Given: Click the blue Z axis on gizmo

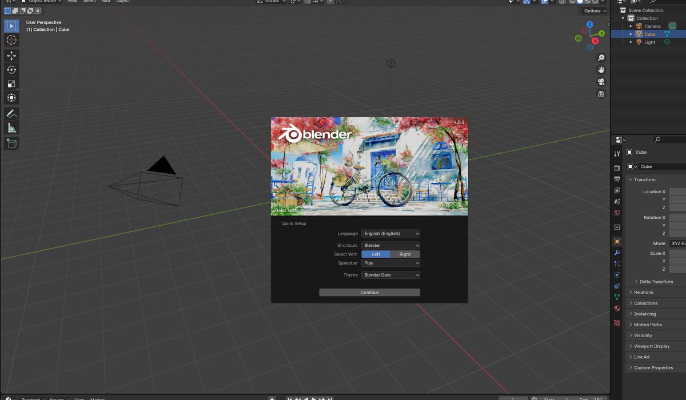Looking at the screenshot, I should click(590, 25).
